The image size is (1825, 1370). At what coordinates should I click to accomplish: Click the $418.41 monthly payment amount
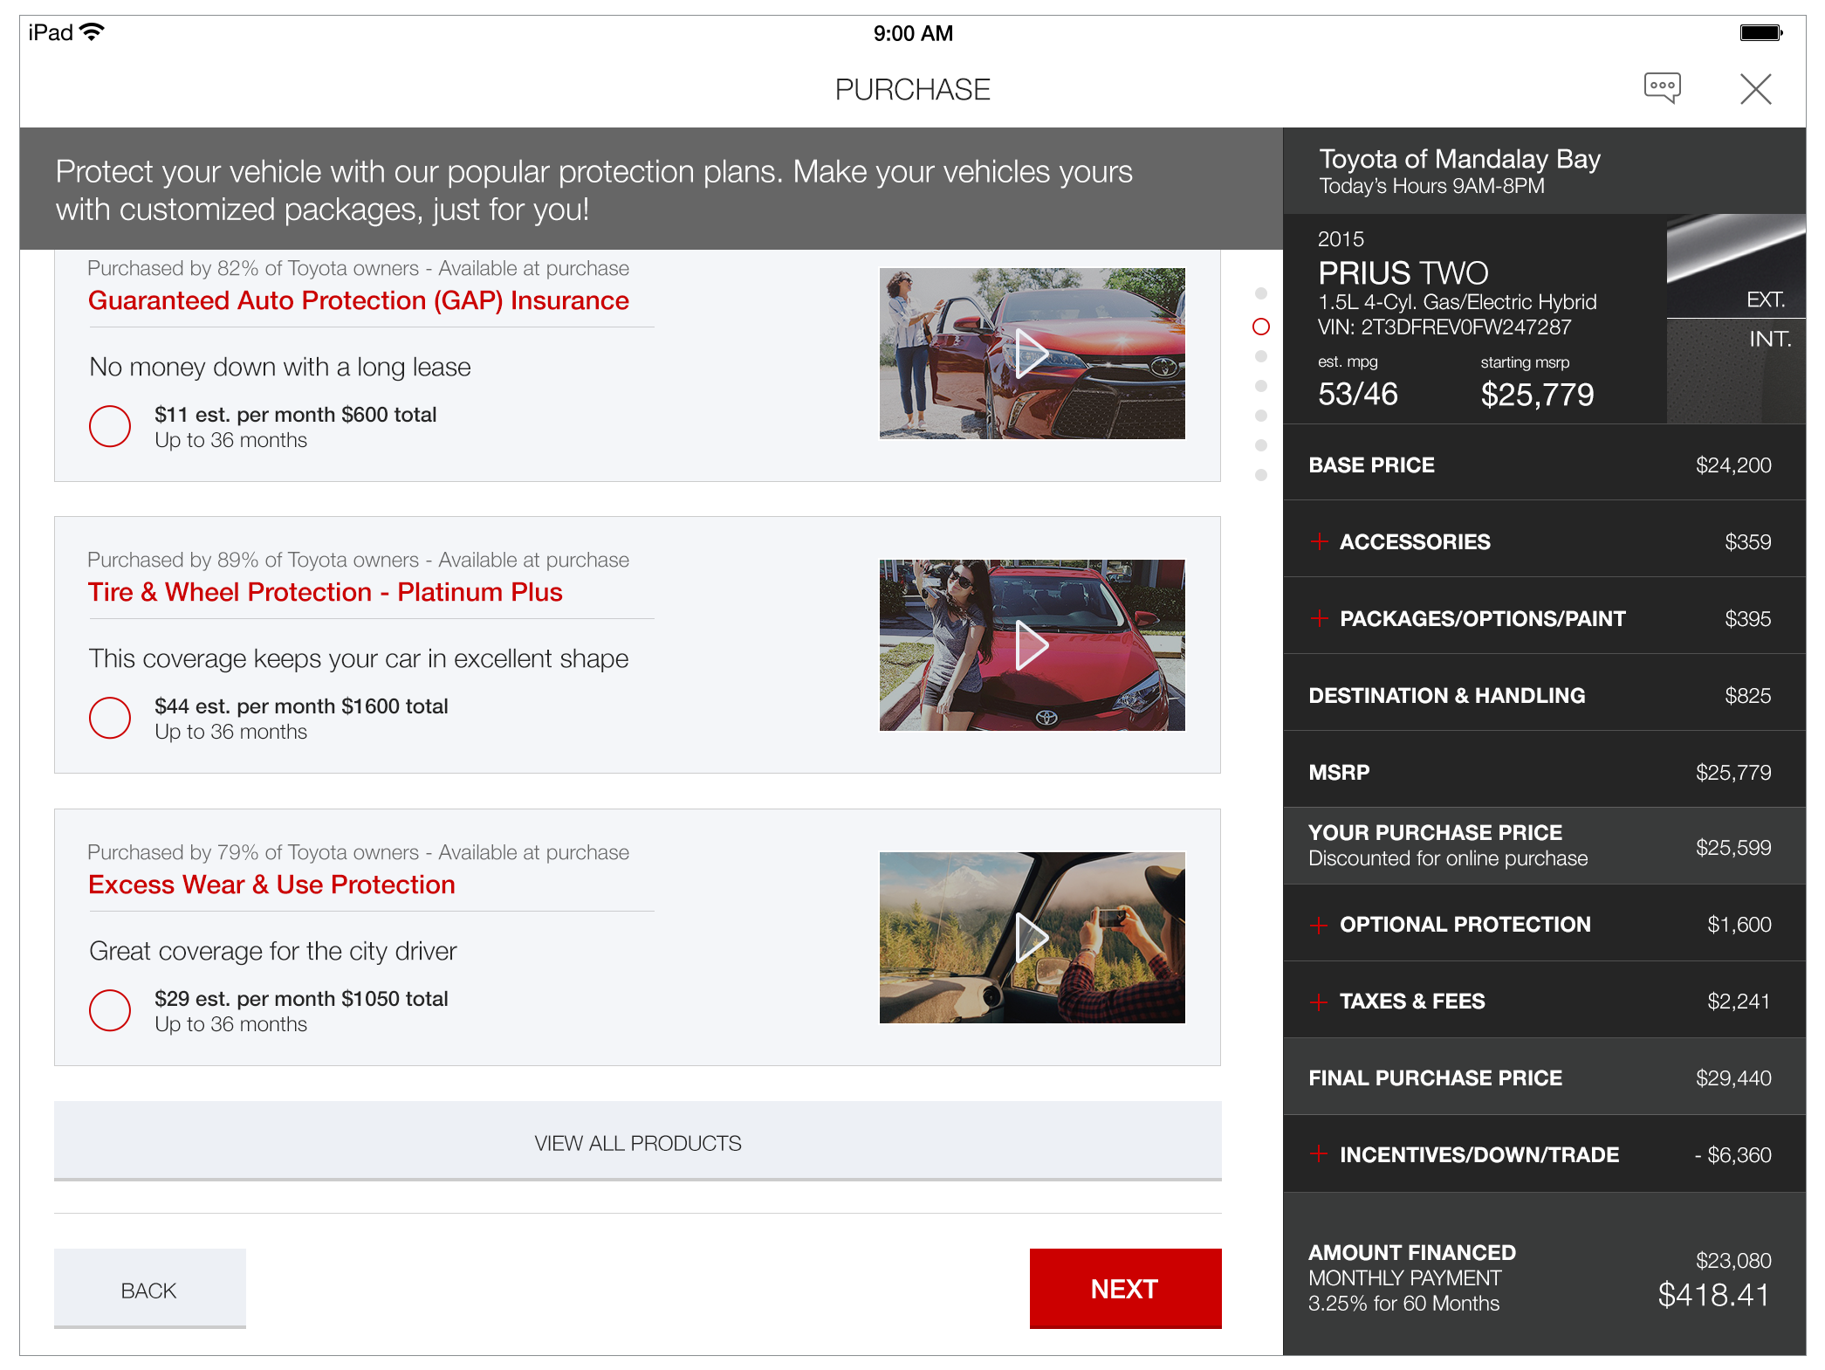pyautogui.click(x=1713, y=1294)
